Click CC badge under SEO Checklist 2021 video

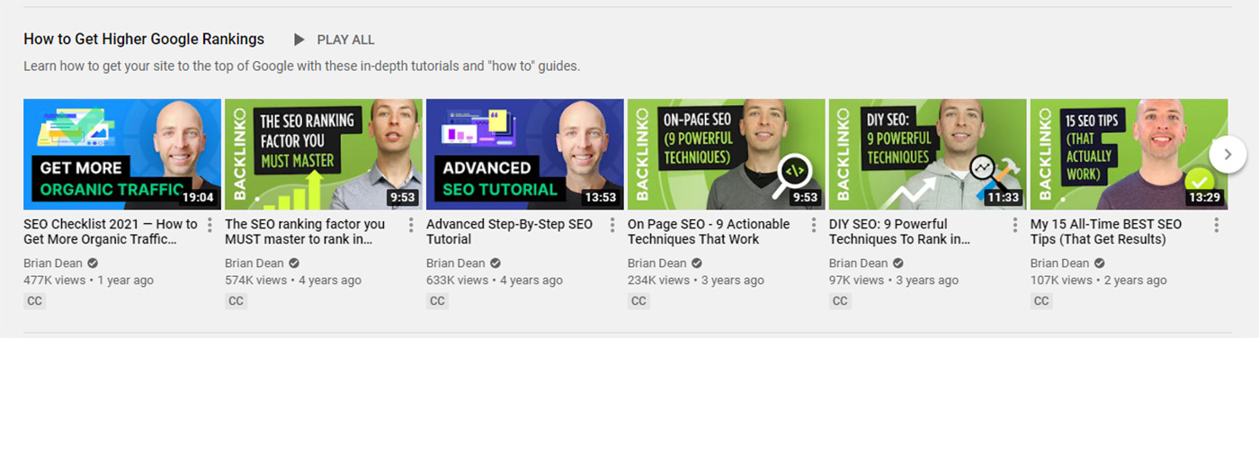click(34, 301)
